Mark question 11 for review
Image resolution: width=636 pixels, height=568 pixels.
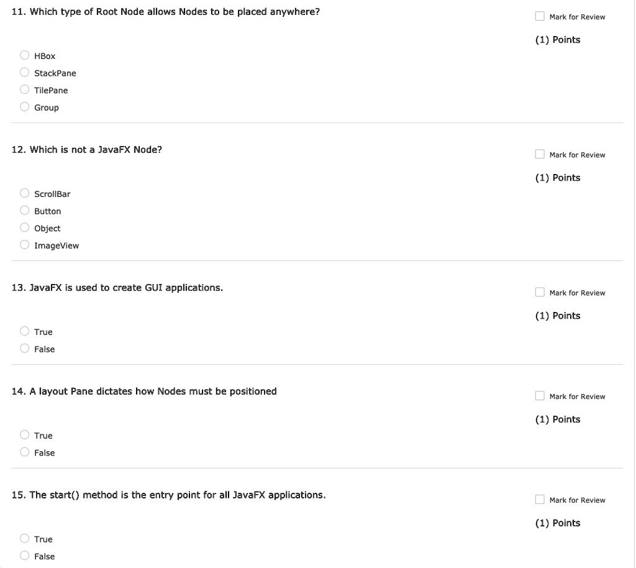point(540,16)
